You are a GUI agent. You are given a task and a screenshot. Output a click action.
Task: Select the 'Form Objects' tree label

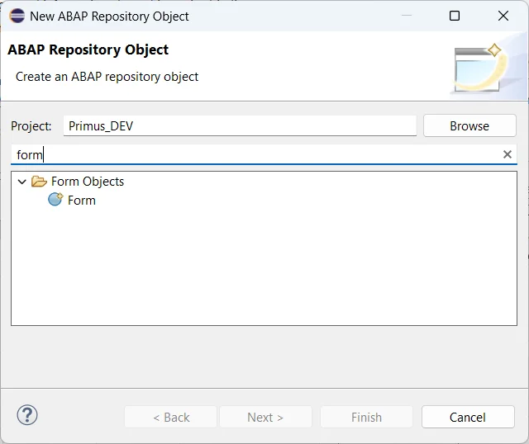click(x=88, y=182)
